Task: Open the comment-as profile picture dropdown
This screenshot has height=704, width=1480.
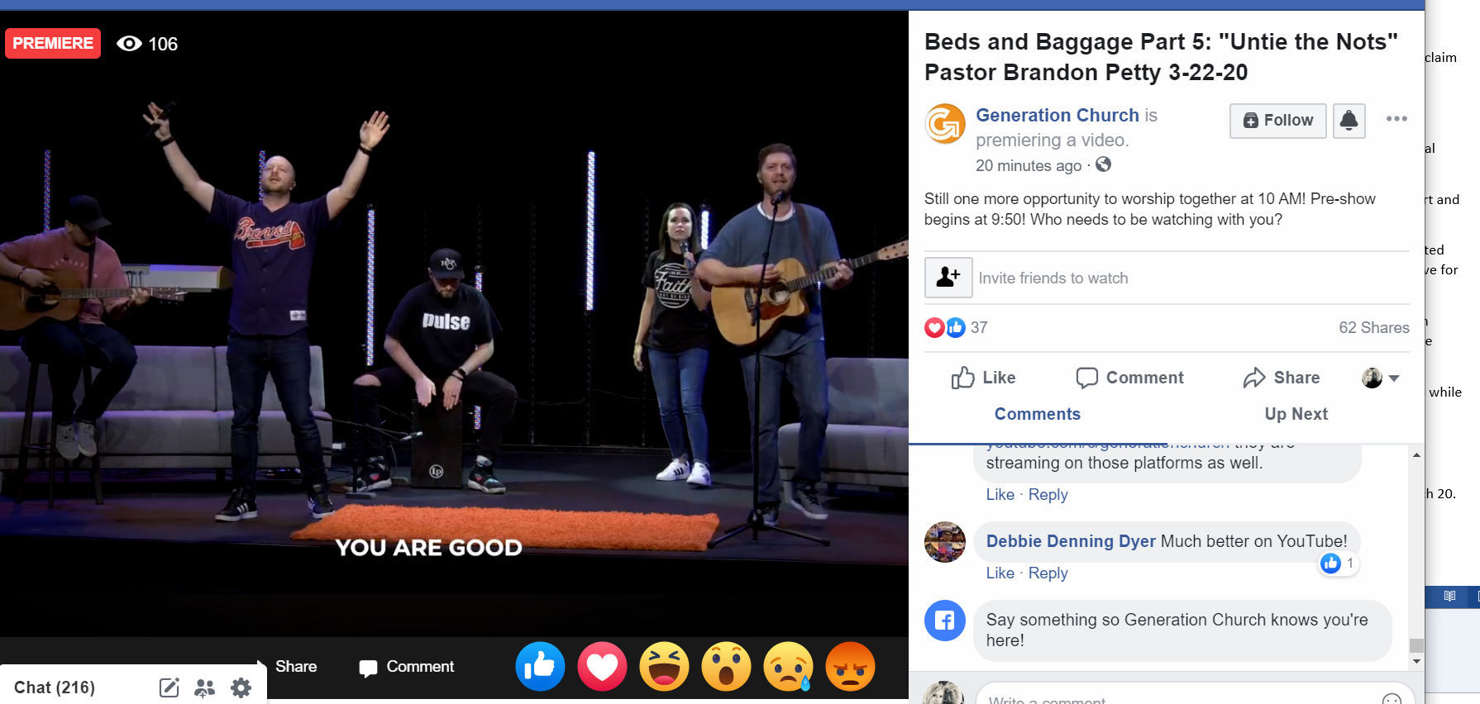Action: click(1380, 378)
